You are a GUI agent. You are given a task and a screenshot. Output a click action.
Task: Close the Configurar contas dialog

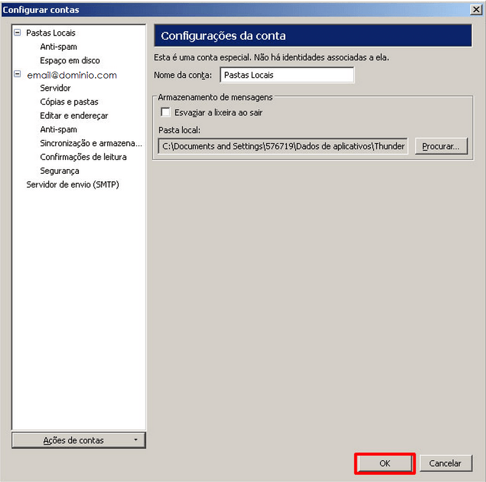[x=475, y=9]
